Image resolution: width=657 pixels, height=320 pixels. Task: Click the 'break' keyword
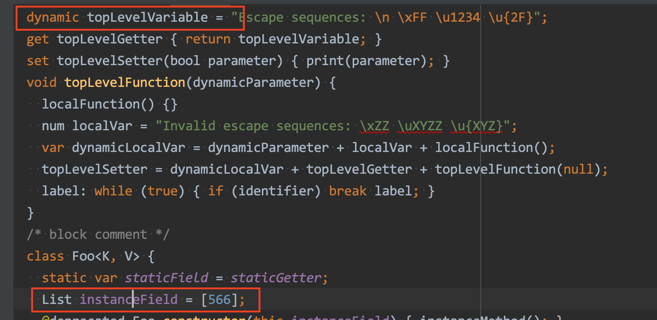click(x=348, y=191)
